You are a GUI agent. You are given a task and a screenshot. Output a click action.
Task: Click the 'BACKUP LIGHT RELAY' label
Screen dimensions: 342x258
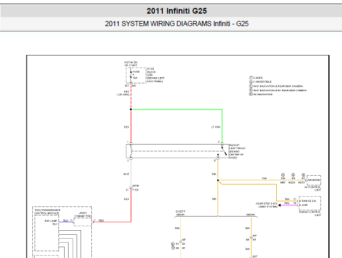[x=237, y=146]
